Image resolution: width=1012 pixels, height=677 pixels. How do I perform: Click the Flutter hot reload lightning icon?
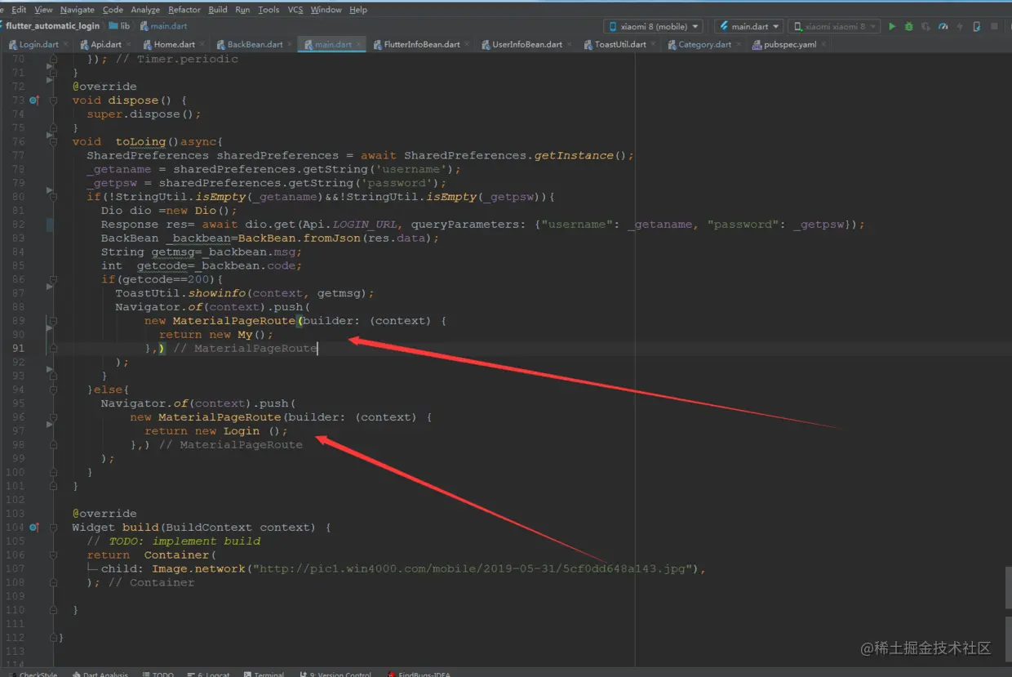960,27
